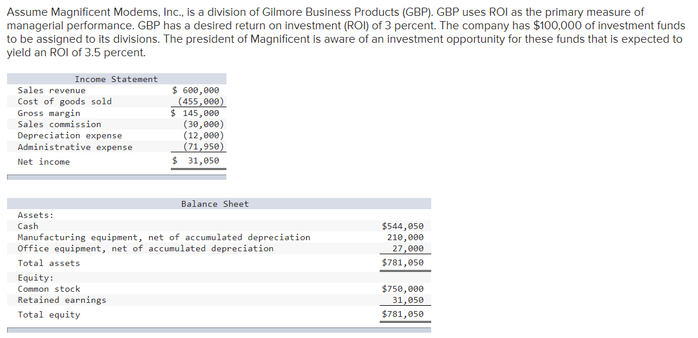Image resolution: width=698 pixels, height=338 pixels.
Task: Click the 31,050 retained earnings value
Action: (x=408, y=301)
